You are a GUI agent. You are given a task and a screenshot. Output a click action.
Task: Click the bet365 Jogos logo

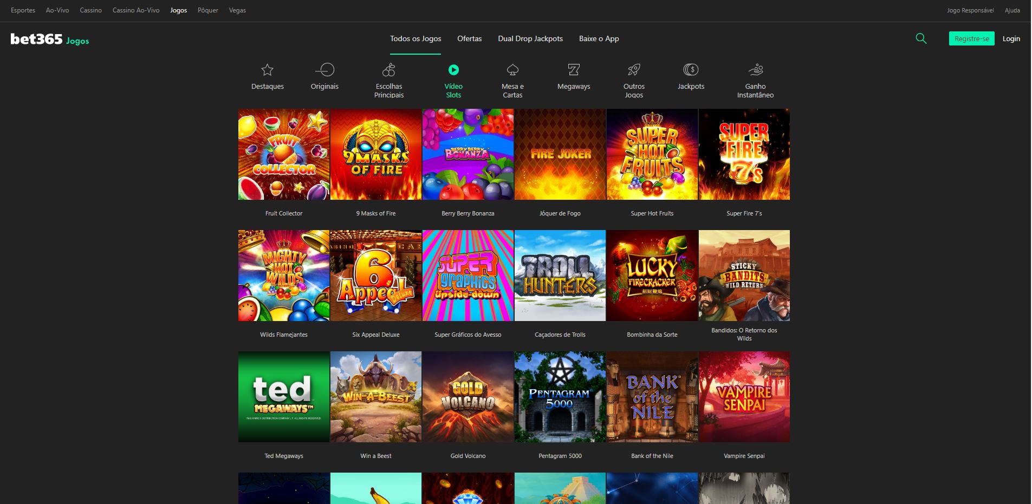[50, 39]
